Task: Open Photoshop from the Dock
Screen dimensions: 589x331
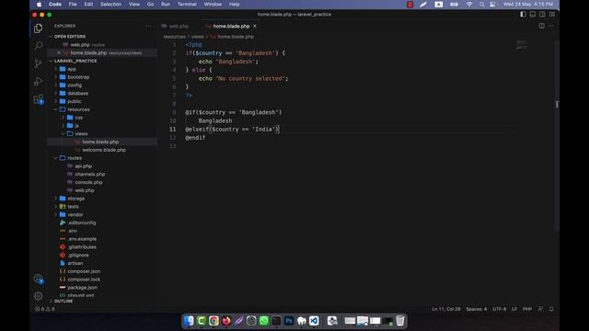Action: click(x=289, y=321)
